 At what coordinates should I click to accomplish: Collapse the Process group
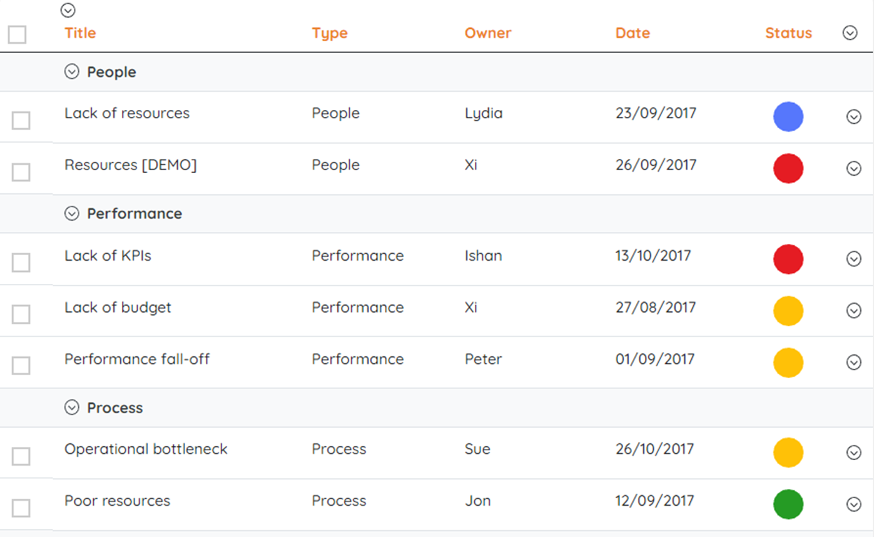pos(72,408)
